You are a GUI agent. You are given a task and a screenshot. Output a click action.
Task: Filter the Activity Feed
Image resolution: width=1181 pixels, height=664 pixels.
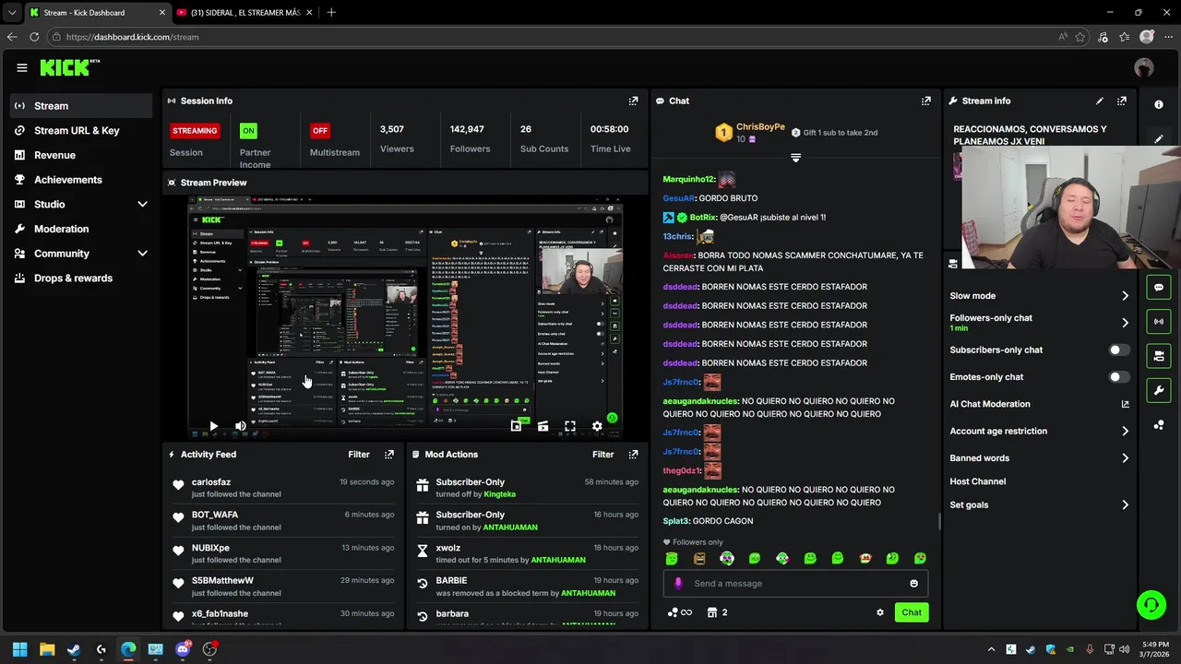point(359,454)
